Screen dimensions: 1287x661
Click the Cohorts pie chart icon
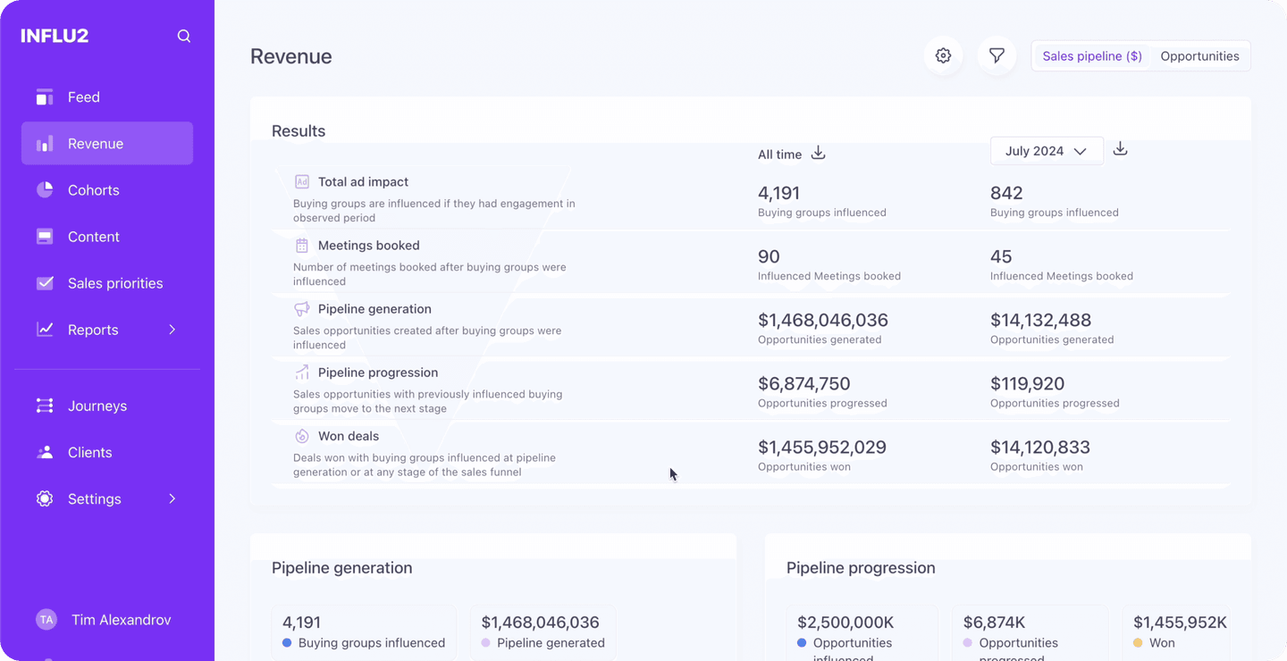click(x=45, y=190)
